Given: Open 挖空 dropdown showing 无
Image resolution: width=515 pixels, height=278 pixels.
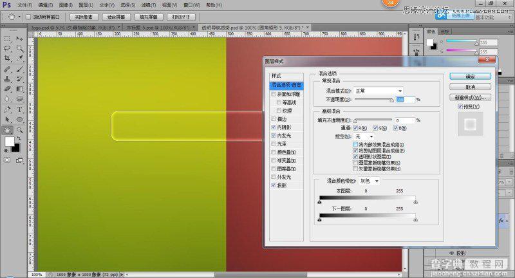Looking at the screenshot, I should pyautogui.click(x=364, y=136).
